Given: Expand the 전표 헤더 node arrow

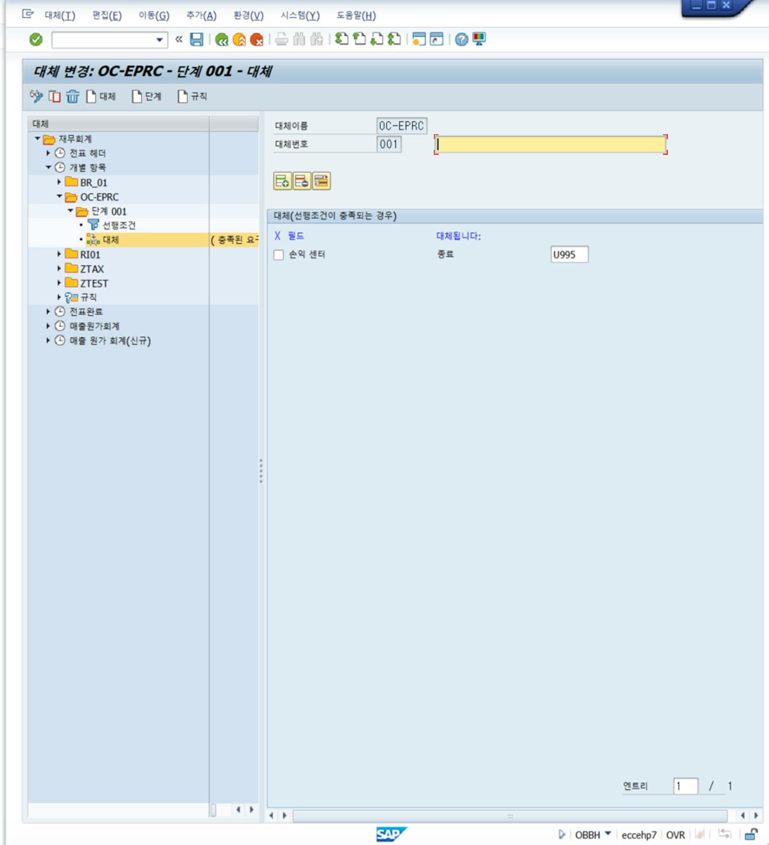Looking at the screenshot, I should coord(48,153).
